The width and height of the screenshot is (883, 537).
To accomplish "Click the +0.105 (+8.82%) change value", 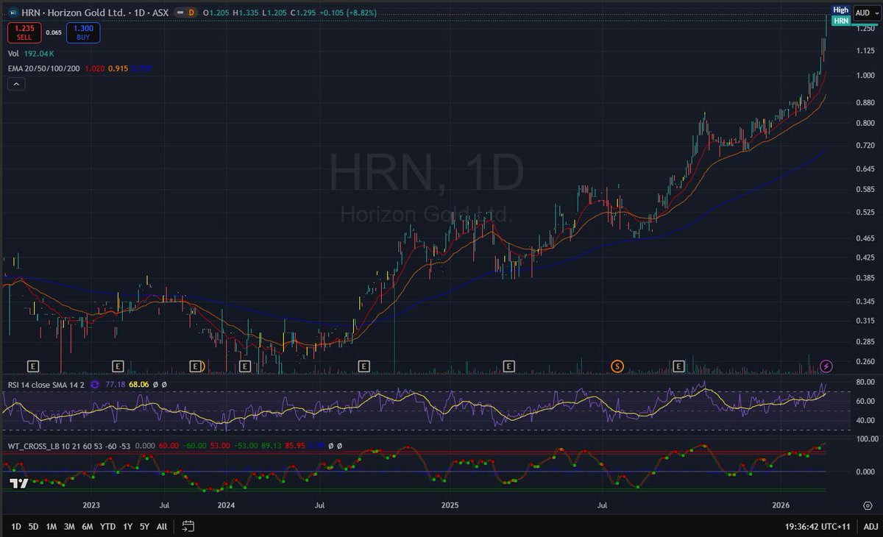I will pos(349,13).
